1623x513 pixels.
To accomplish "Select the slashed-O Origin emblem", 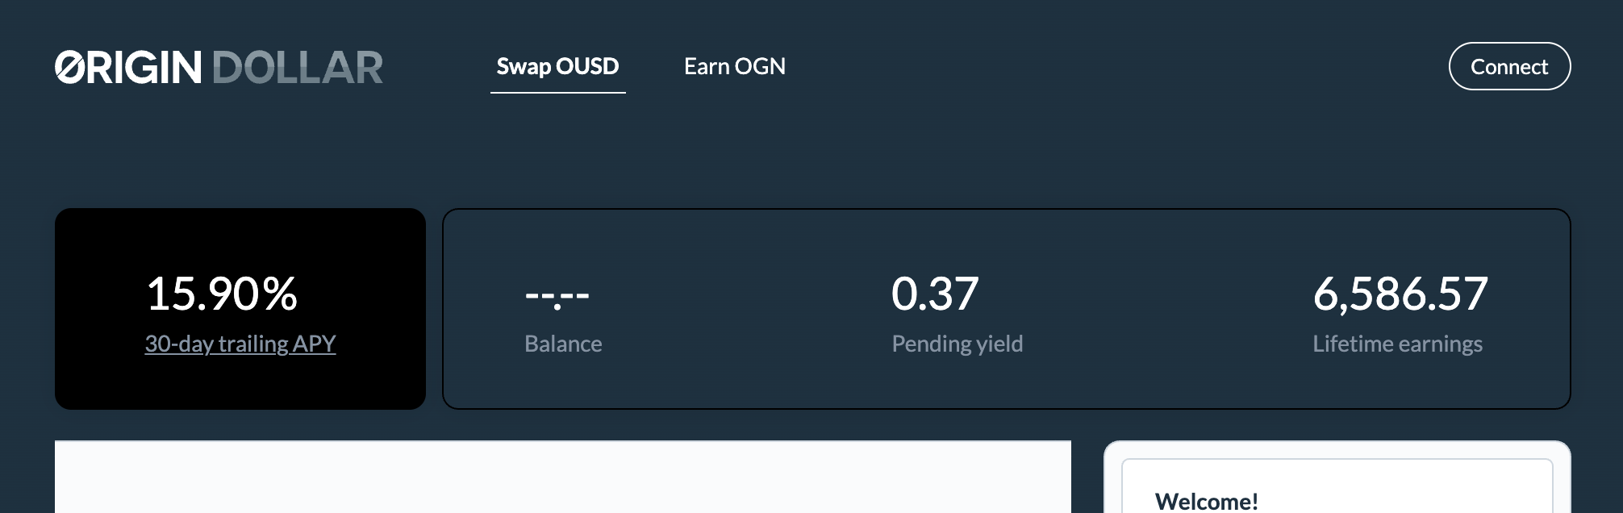I will click(x=69, y=68).
